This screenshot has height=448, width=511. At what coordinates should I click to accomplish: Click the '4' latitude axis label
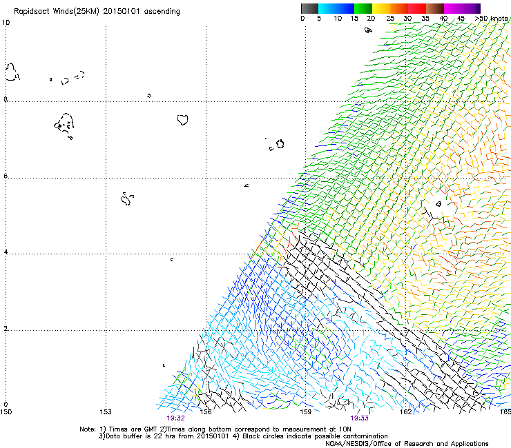tap(6, 252)
